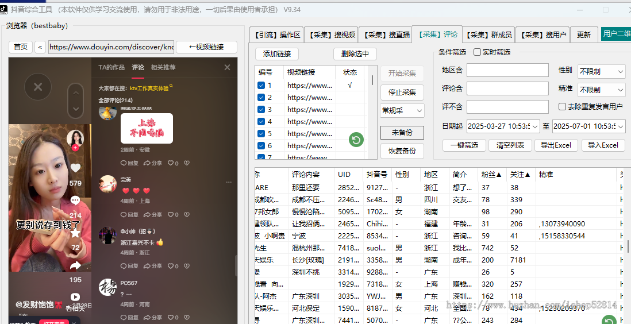Click the green refresh icon at bottom right
The height and width of the screenshot is (324, 631).
point(609,321)
